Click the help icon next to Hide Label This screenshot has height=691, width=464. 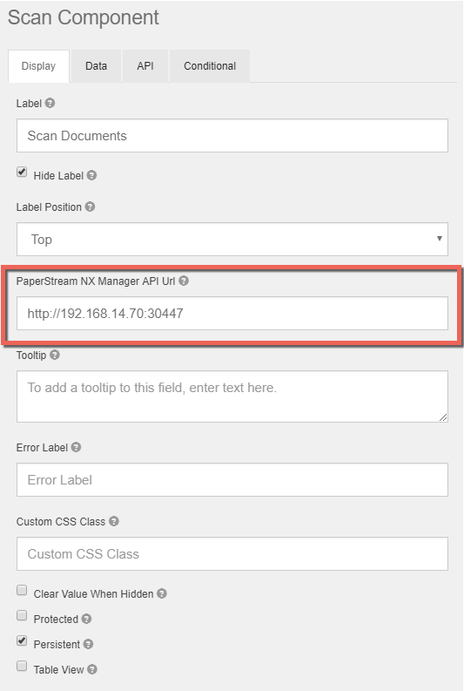tap(91, 175)
